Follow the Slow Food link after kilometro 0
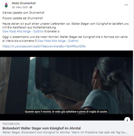 pyautogui.click(x=58, y=41)
